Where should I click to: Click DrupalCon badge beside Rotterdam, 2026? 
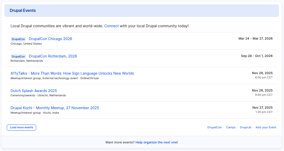coord(18,56)
